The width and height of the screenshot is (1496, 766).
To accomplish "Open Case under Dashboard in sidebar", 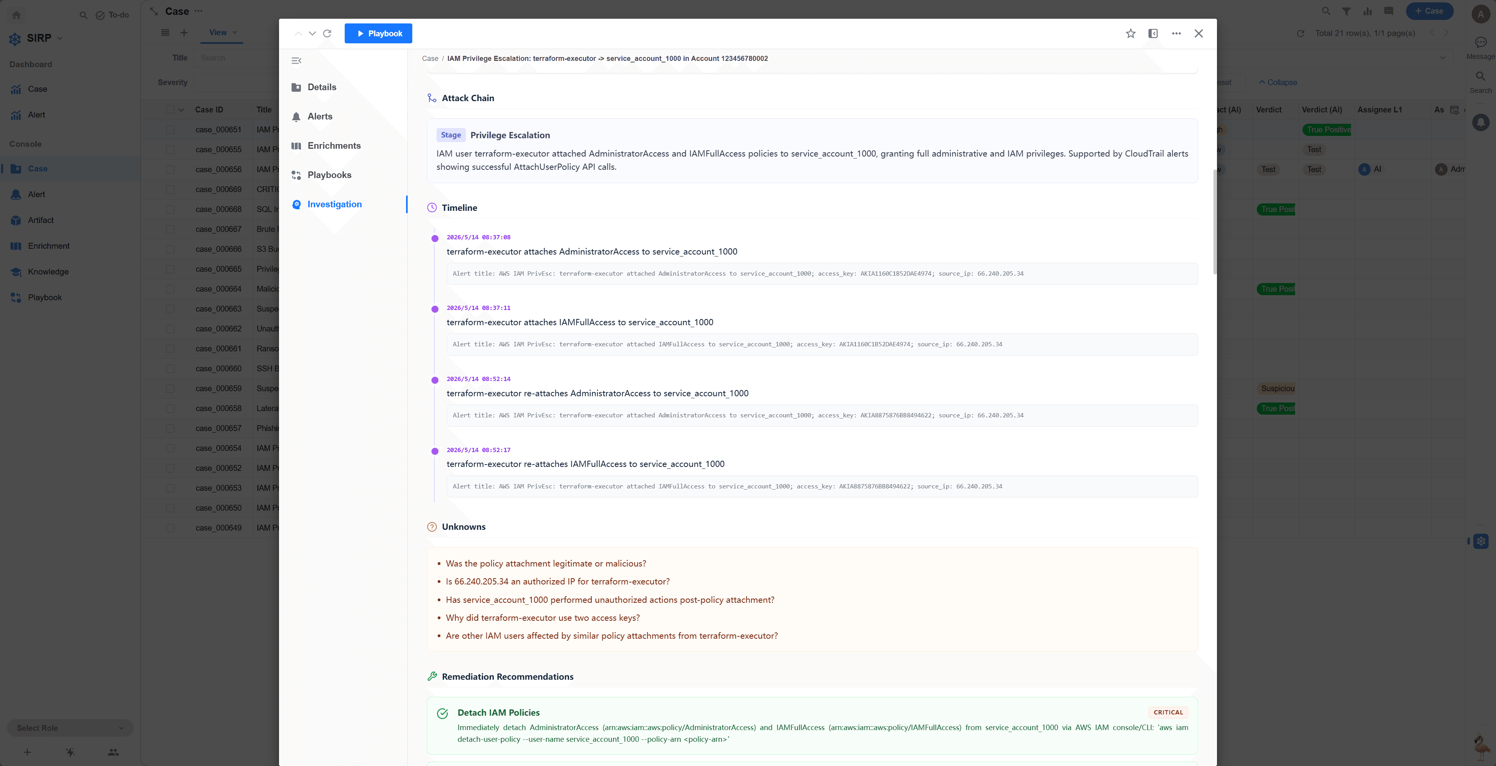I will click(x=37, y=89).
